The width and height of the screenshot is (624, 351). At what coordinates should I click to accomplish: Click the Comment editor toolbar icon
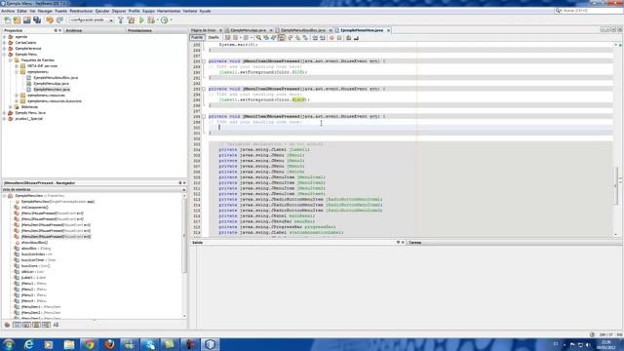(349, 38)
